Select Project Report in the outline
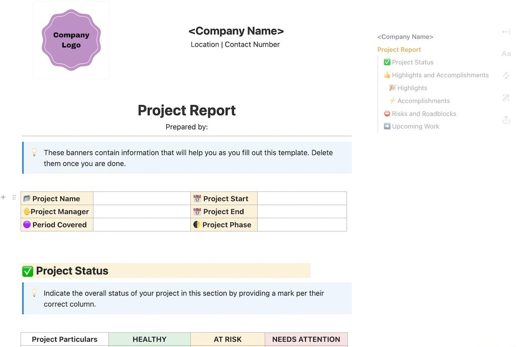Image resolution: width=517 pixels, height=347 pixels. coord(399,50)
